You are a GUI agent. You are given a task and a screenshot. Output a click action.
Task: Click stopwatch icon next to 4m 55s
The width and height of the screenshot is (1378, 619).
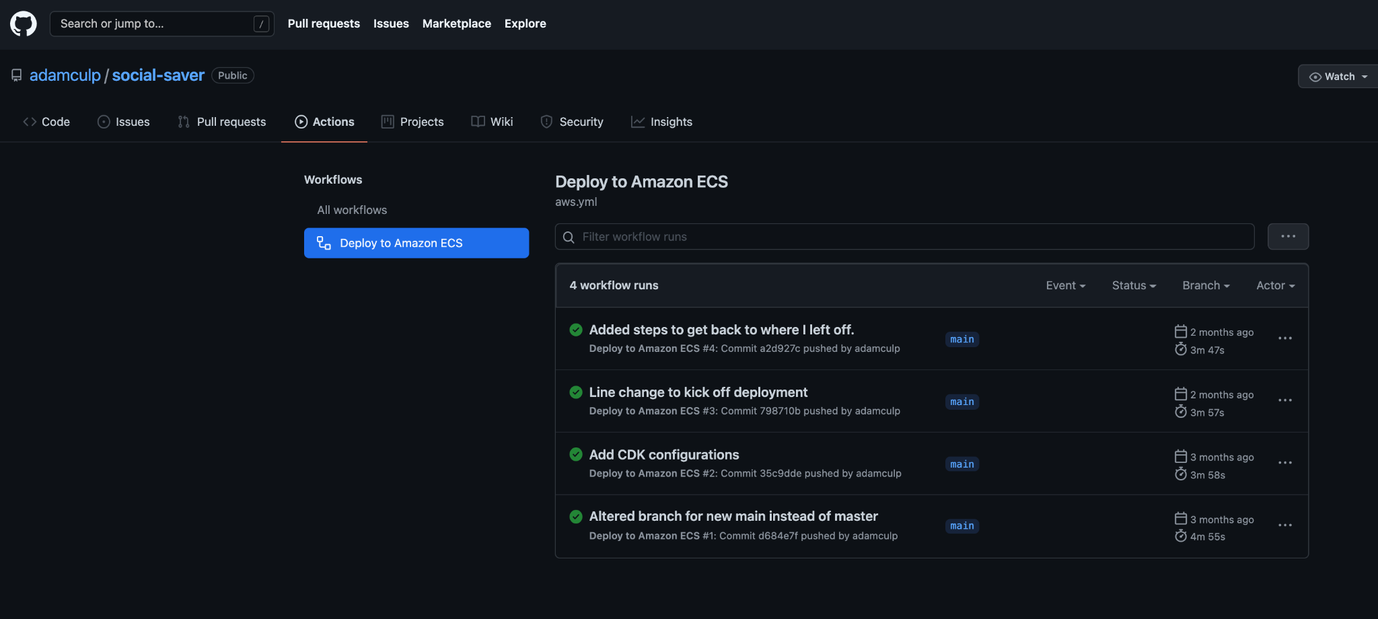[1181, 536]
